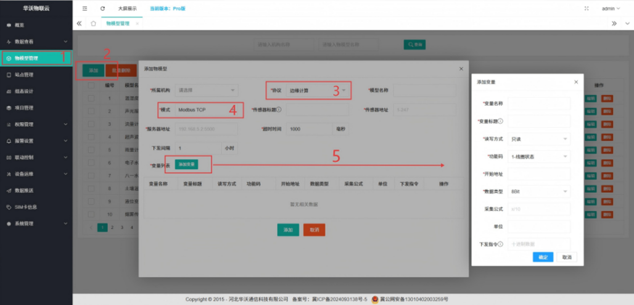Collapse the sidebar with the hamburger icon
The image size is (634, 305).
(x=85, y=9)
